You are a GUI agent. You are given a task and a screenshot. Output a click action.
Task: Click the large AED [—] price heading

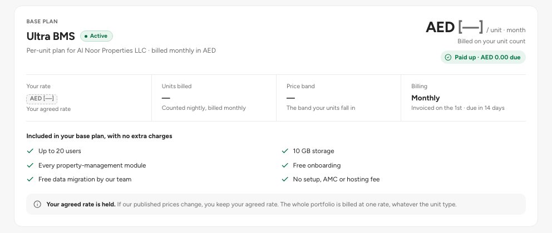pos(454,27)
